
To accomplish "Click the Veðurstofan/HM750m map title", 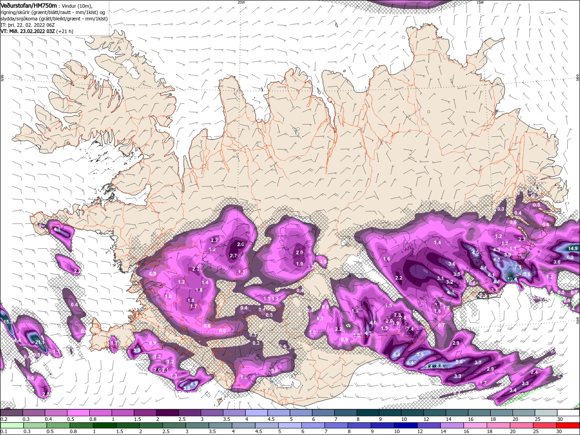I will pyautogui.click(x=29, y=5).
